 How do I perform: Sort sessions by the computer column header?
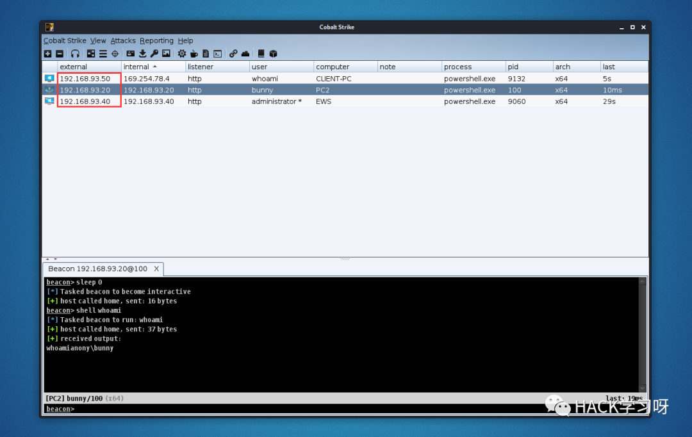345,67
